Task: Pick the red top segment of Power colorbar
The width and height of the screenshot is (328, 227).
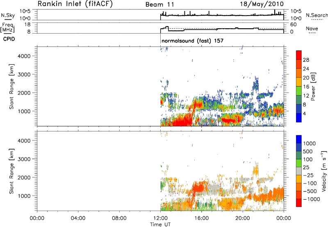Action: click(299, 55)
